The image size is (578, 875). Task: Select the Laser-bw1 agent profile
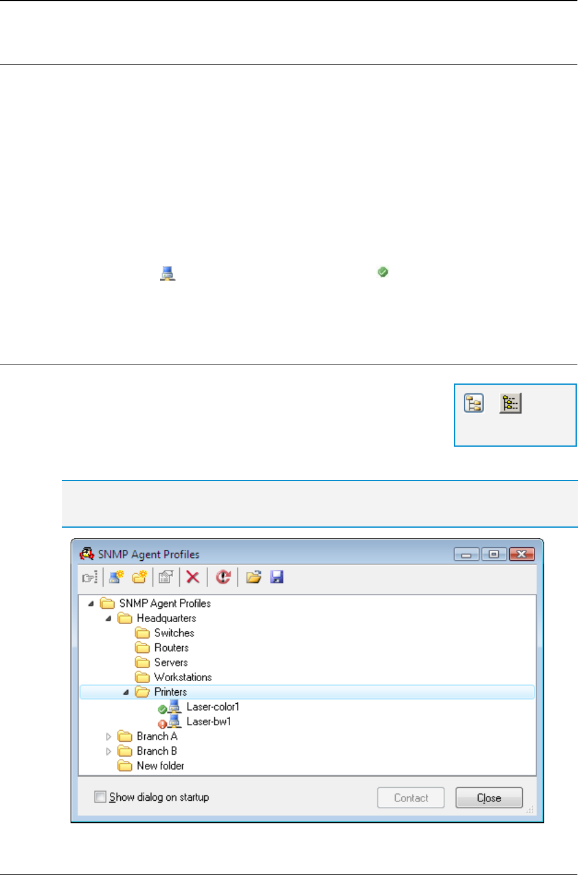coord(209,722)
